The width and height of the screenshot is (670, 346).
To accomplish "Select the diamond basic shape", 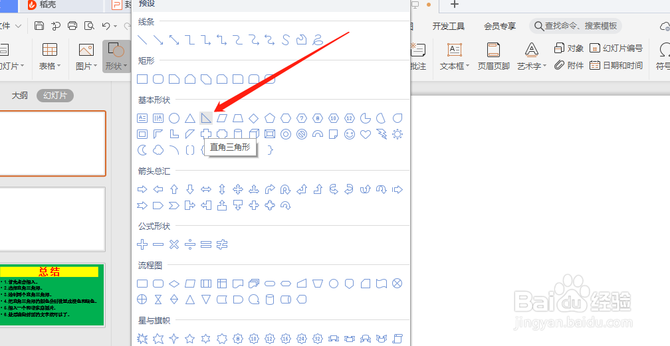I will pyautogui.click(x=254, y=118).
